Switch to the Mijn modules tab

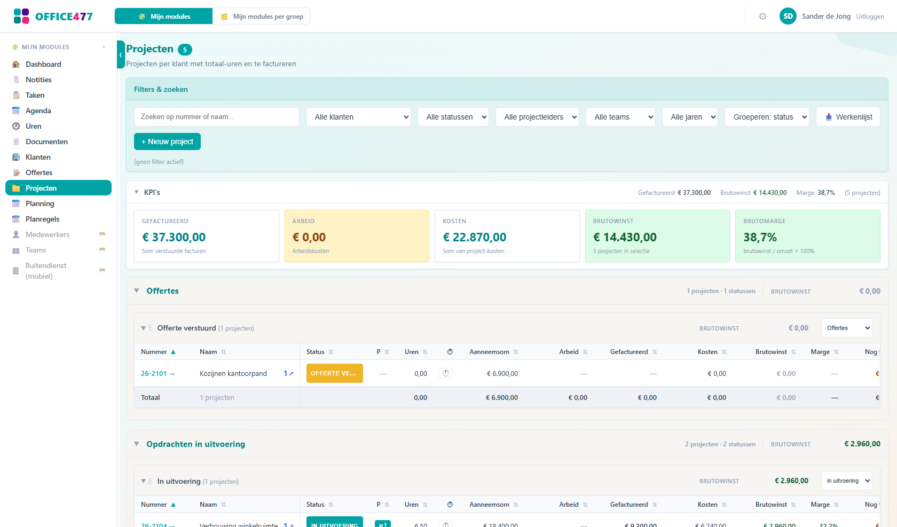[164, 16]
